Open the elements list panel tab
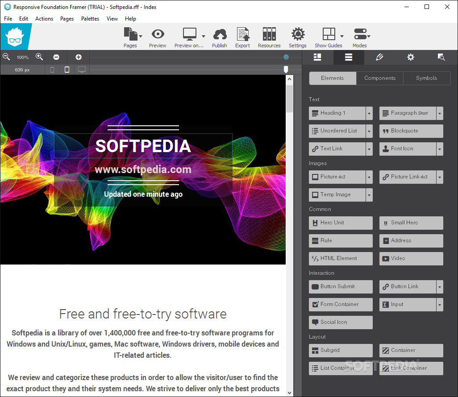Viewport: 458px width, 397px height. pyautogui.click(x=349, y=57)
